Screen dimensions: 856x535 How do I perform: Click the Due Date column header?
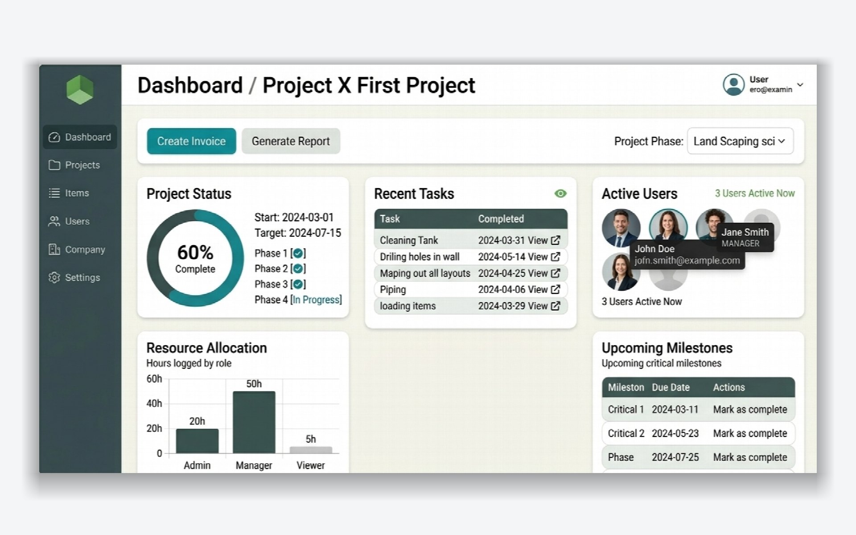tap(671, 387)
